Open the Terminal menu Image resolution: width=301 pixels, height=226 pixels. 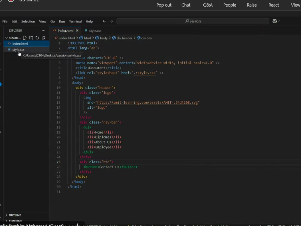[x=75, y=21]
